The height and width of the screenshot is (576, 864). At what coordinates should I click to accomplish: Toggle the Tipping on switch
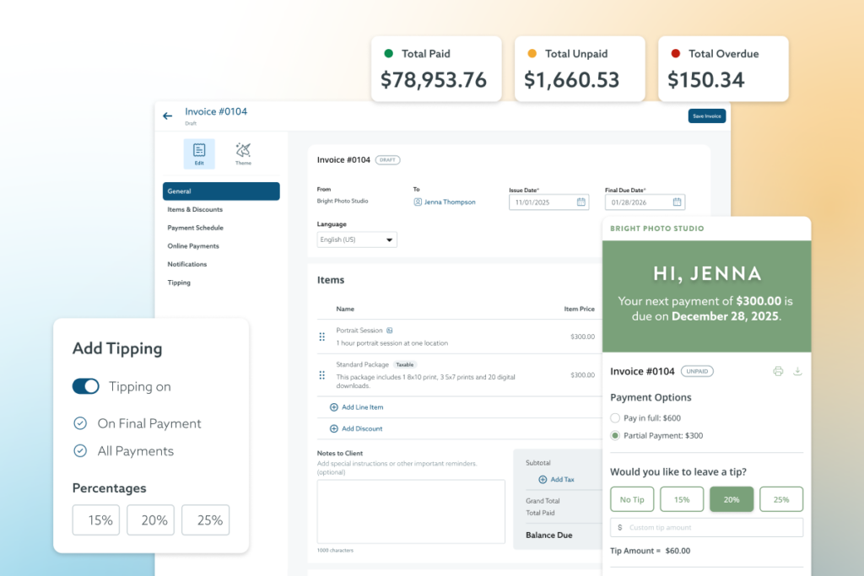(87, 386)
